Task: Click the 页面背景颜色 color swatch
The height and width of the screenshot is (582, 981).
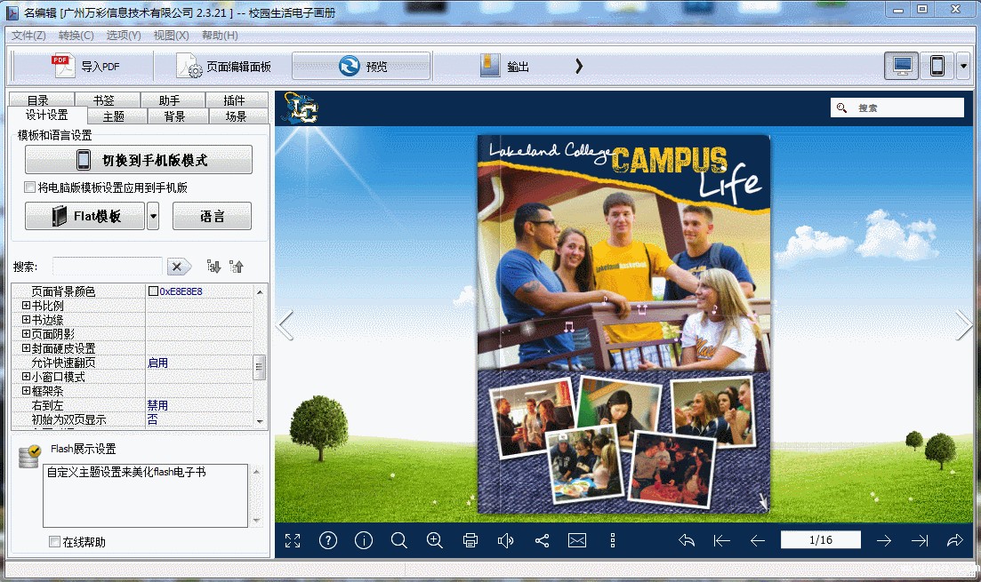Action: point(153,291)
